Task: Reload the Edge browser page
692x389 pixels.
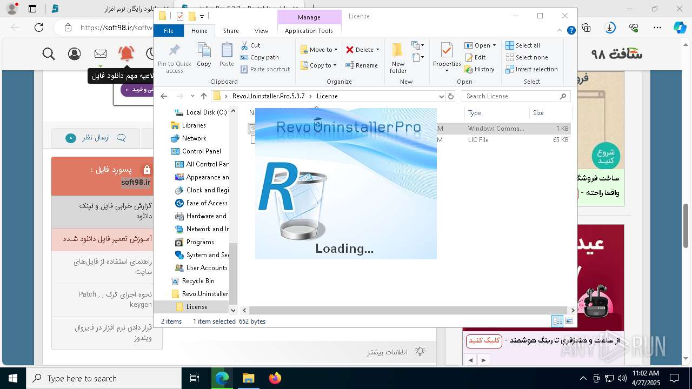Action: pos(39,28)
